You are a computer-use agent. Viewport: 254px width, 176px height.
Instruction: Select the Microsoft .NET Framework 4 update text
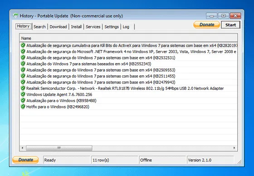click(131, 52)
